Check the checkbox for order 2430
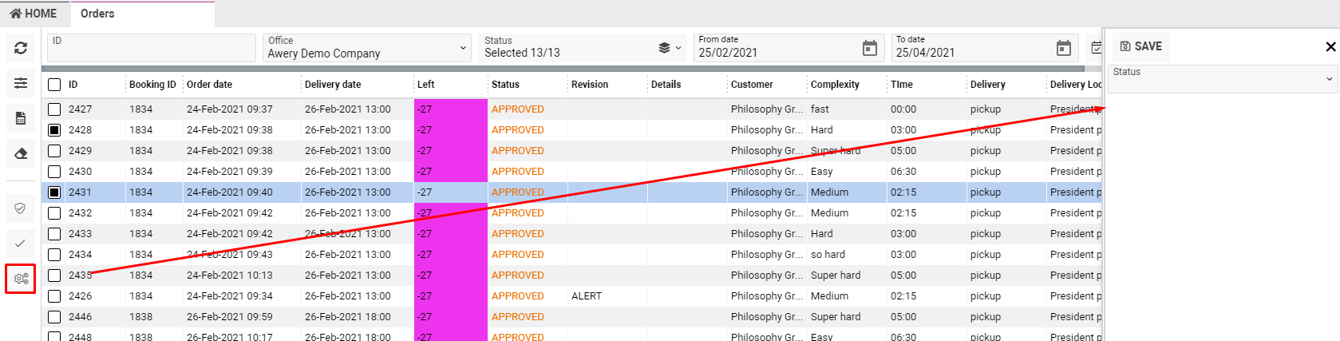The image size is (1340, 341). (54, 172)
